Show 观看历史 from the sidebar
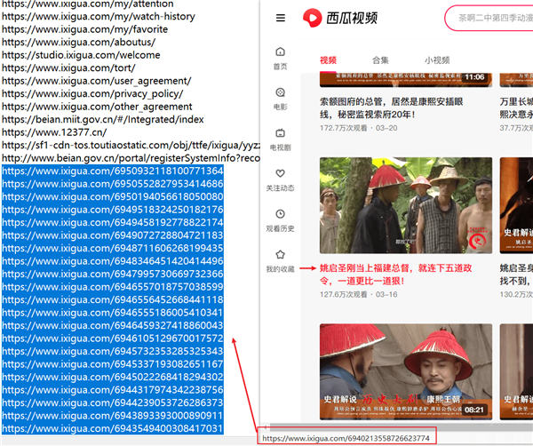This screenshot has width=533, height=446. pos(281,214)
